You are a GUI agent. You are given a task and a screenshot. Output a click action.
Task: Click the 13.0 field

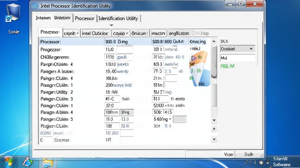click(x=127, y=119)
